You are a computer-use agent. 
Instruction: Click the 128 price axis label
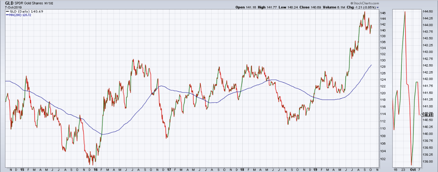[383, 67]
